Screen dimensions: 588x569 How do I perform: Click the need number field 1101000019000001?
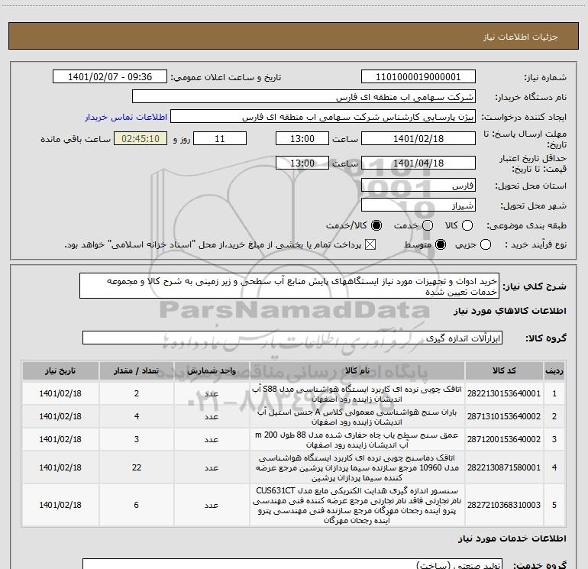(x=418, y=77)
